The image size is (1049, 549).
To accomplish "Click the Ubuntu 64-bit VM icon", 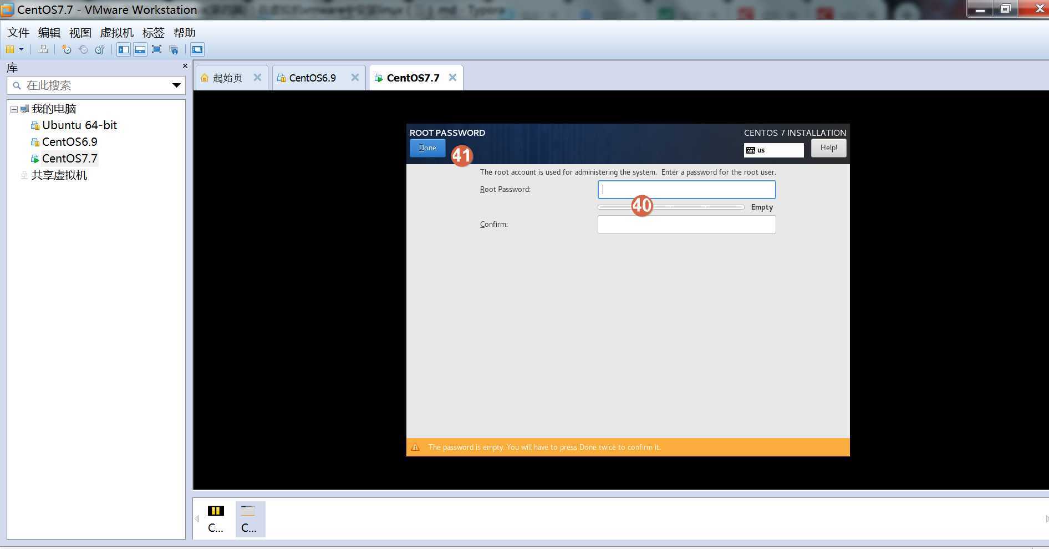I will (x=35, y=125).
